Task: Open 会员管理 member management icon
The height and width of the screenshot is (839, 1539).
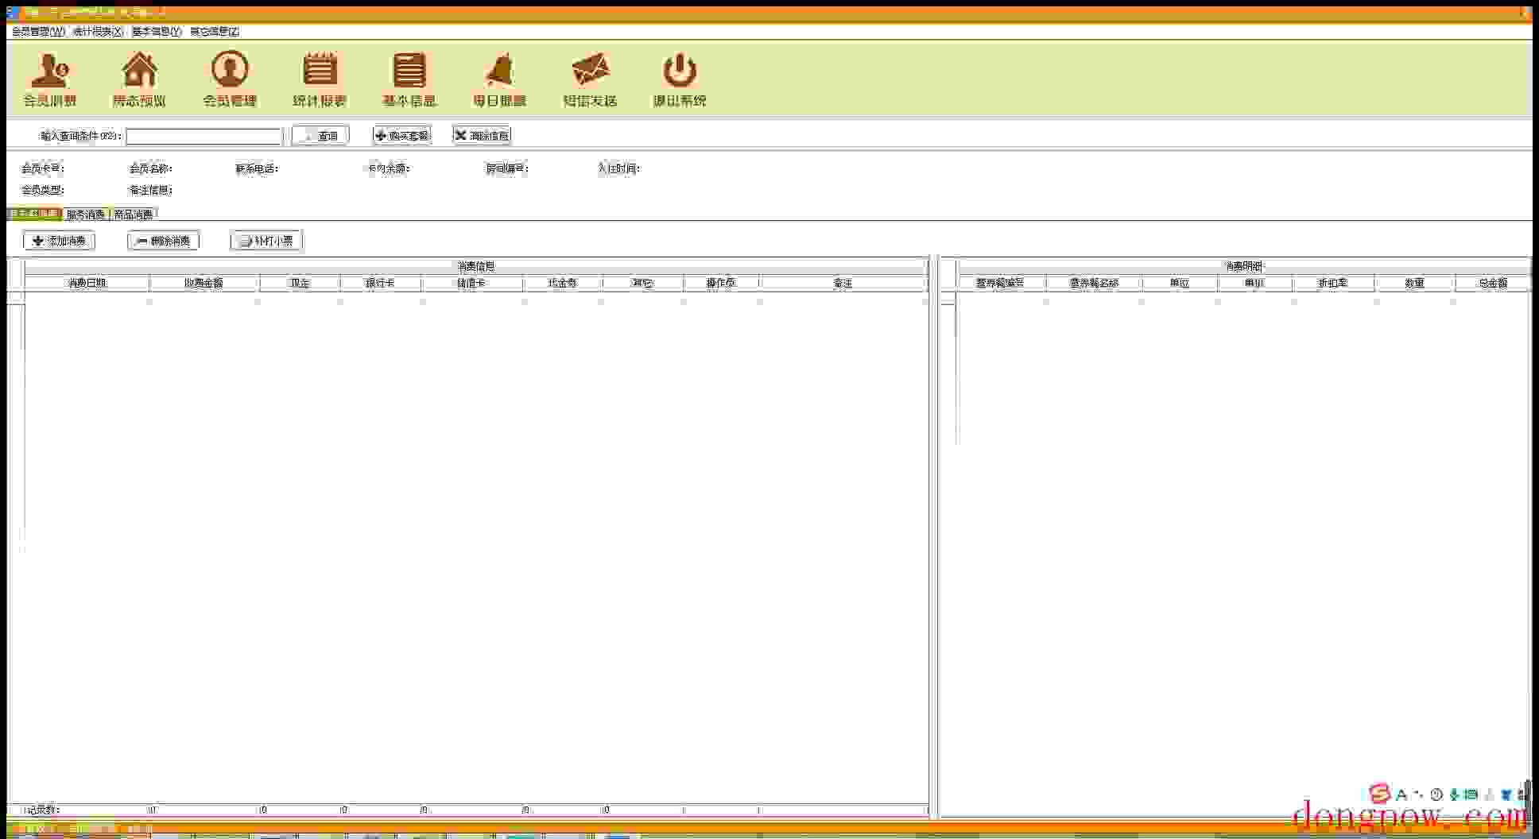Action: 230,79
